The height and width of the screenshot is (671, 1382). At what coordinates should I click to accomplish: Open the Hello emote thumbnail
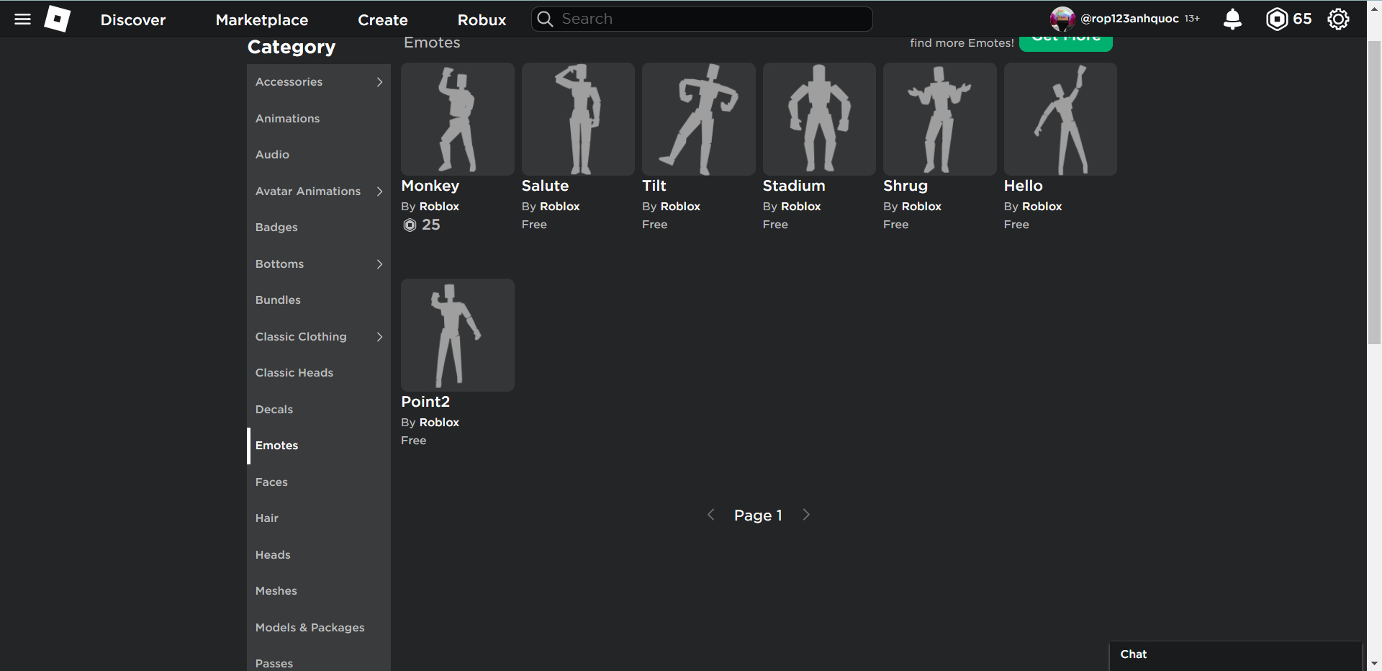tap(1060, 119)
